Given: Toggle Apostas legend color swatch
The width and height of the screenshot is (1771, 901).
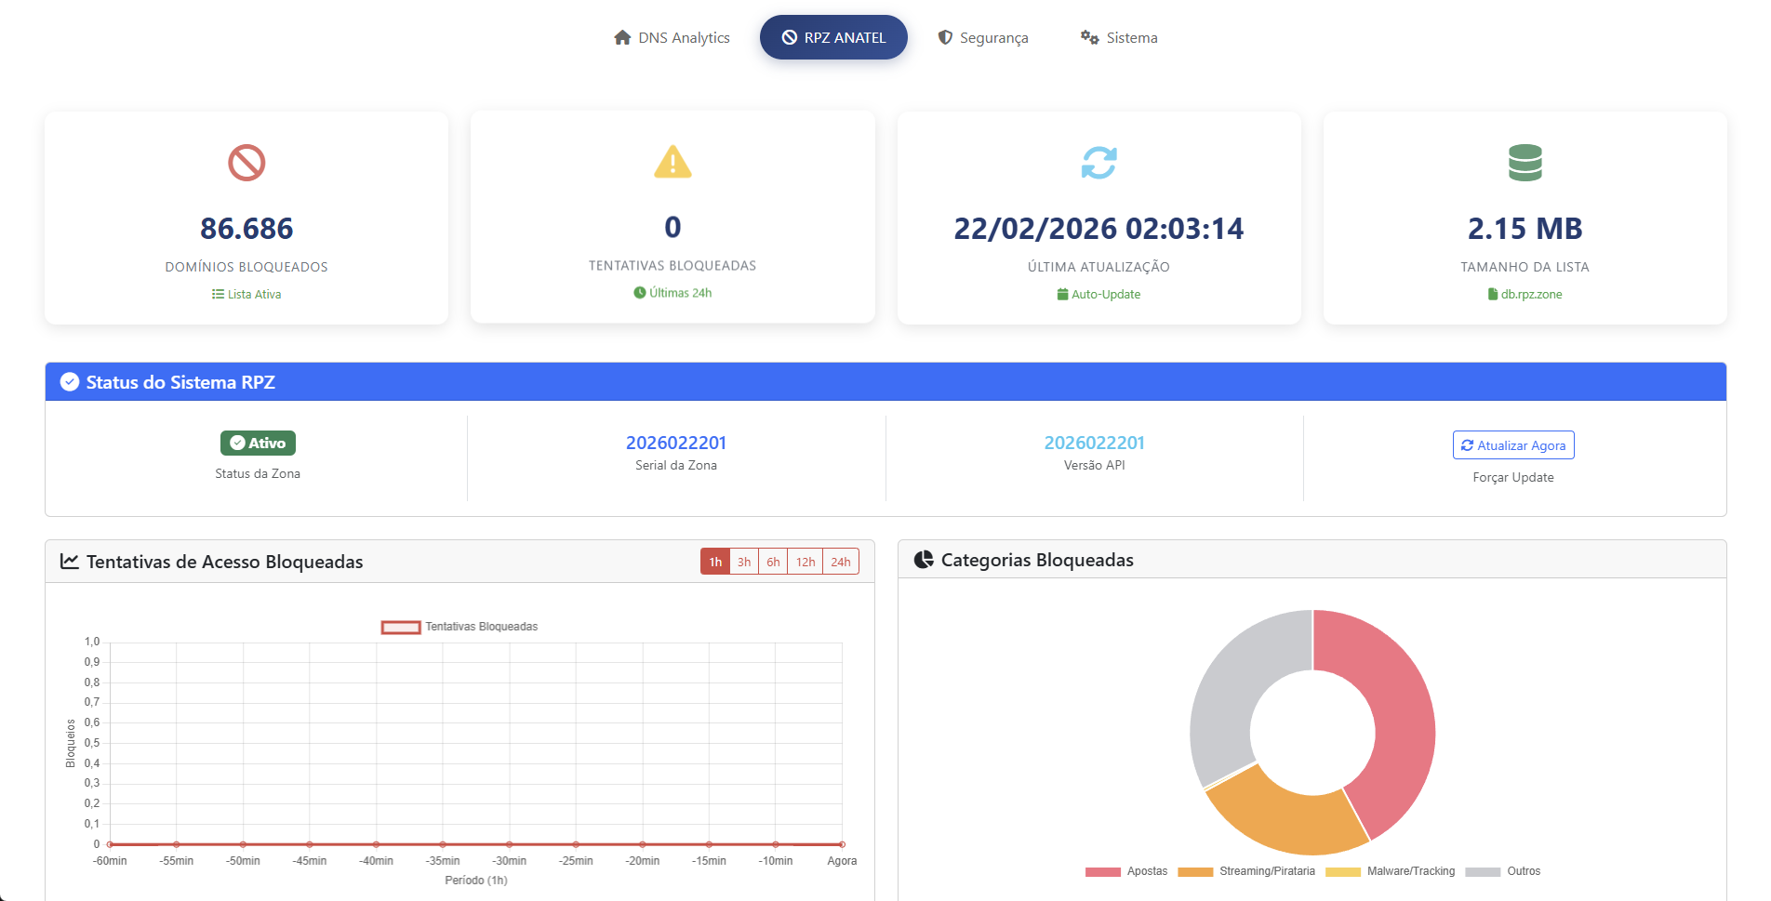Looking at the screenshot, I should click(x=1102, y=872).
